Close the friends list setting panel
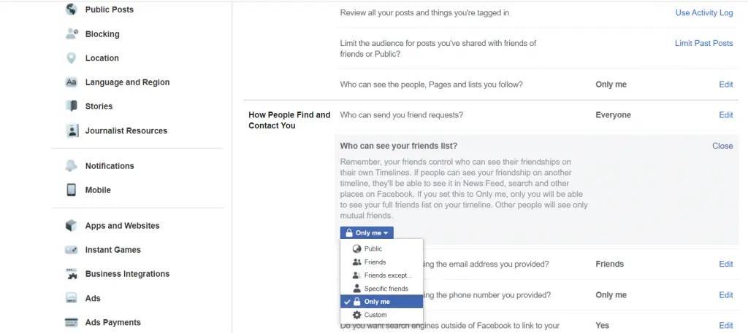This screenshot has width=748, height=333. [x=722, y=146]
